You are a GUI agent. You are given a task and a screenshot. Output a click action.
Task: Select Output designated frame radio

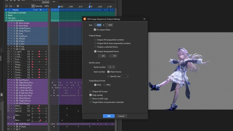[95, 51]
